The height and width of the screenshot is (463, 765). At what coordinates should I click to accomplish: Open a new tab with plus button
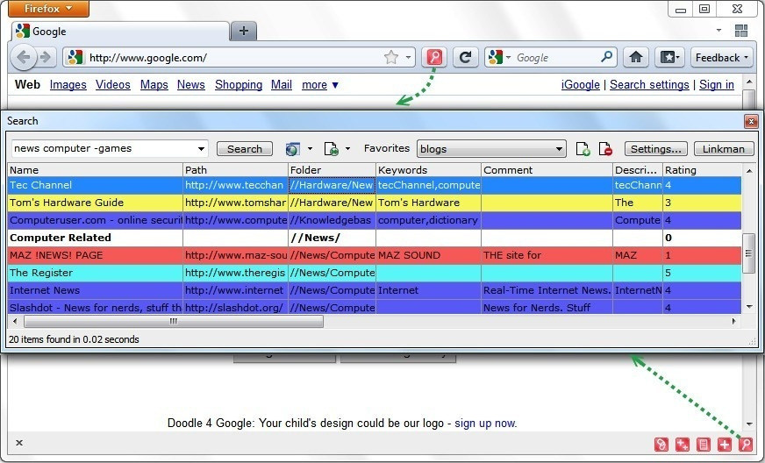coord(243,31)
